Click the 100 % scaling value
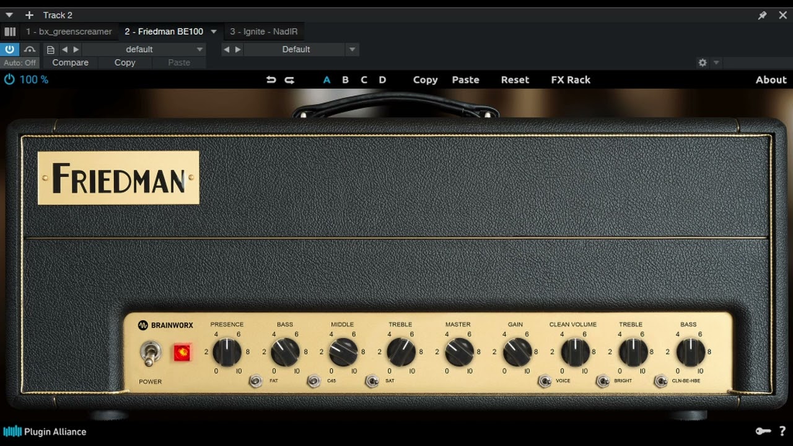This screenshot has width=793, height=446. click(34, 80)
